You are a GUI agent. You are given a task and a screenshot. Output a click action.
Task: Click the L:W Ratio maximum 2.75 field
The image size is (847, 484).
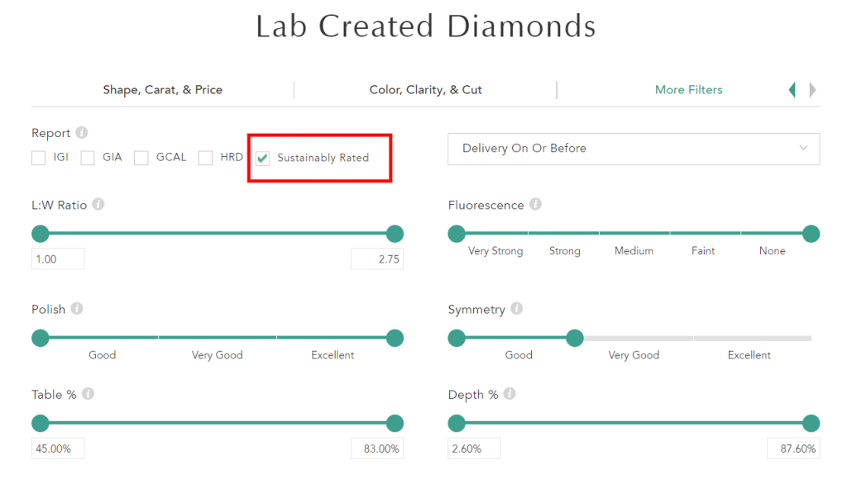377,259
